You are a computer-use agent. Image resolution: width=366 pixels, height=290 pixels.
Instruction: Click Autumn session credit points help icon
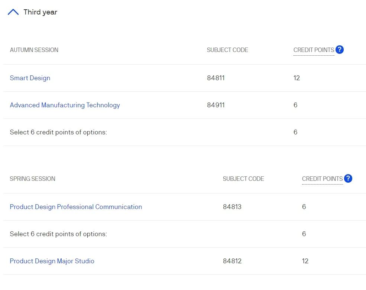339,49
